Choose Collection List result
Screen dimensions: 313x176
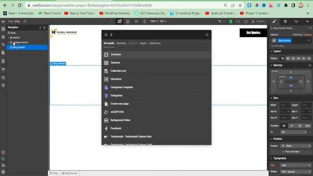tap(156, 71)
